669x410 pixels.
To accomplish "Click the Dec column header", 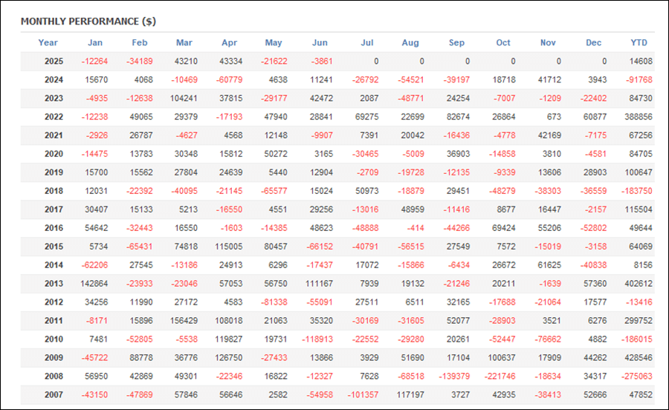I will 593,42.
